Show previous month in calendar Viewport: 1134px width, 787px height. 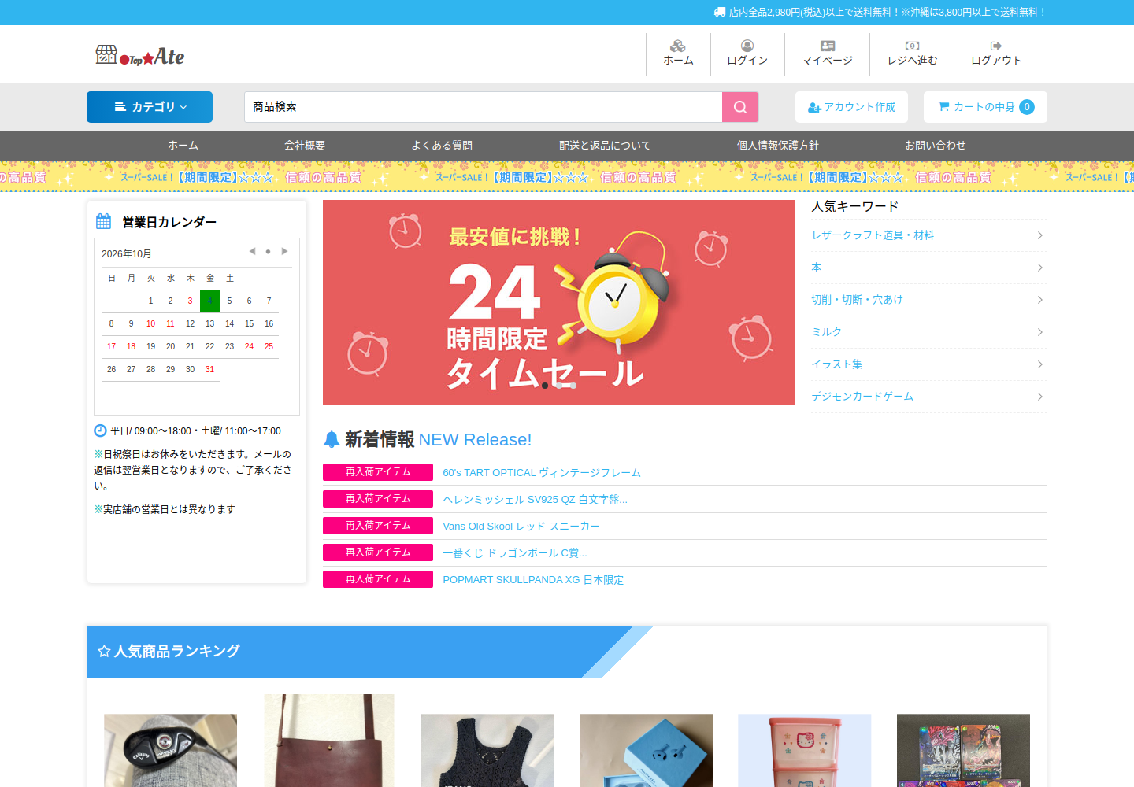(252, 252)
